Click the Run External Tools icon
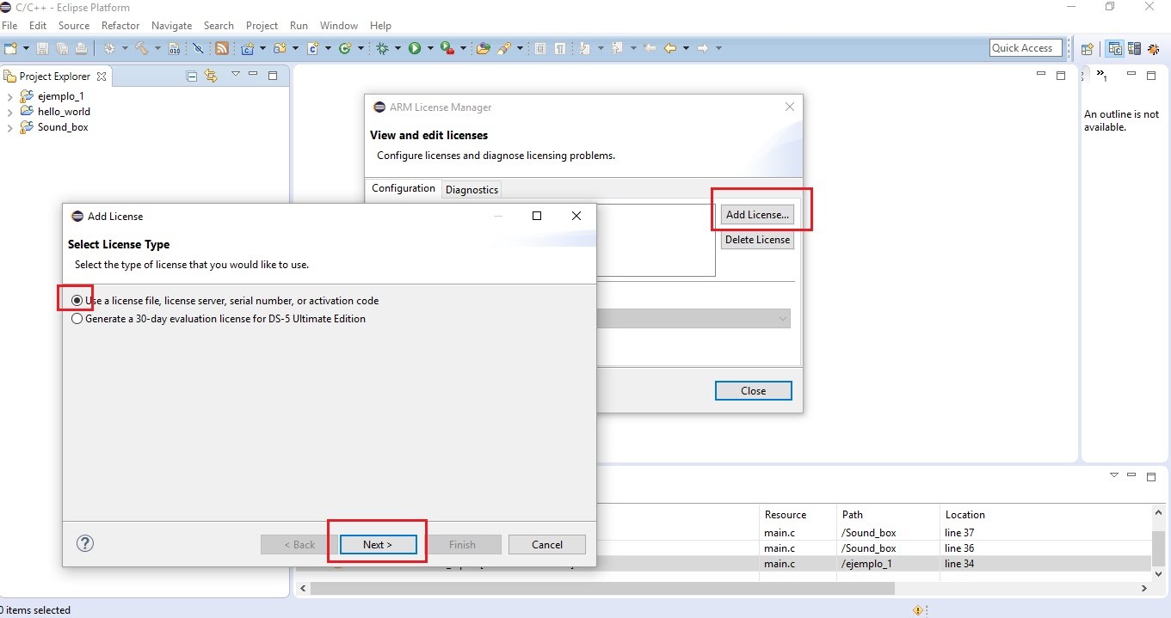 pyautogui.click(x=447, y=48)
